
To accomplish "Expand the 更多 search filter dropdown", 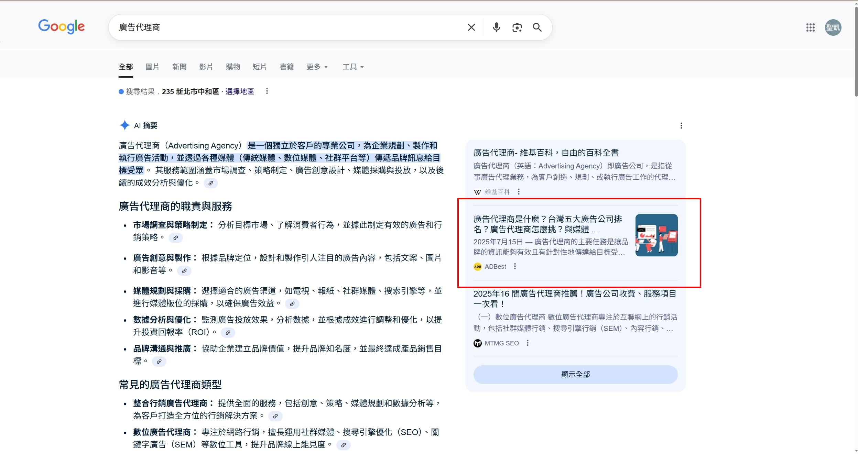I will coord(317,67).
